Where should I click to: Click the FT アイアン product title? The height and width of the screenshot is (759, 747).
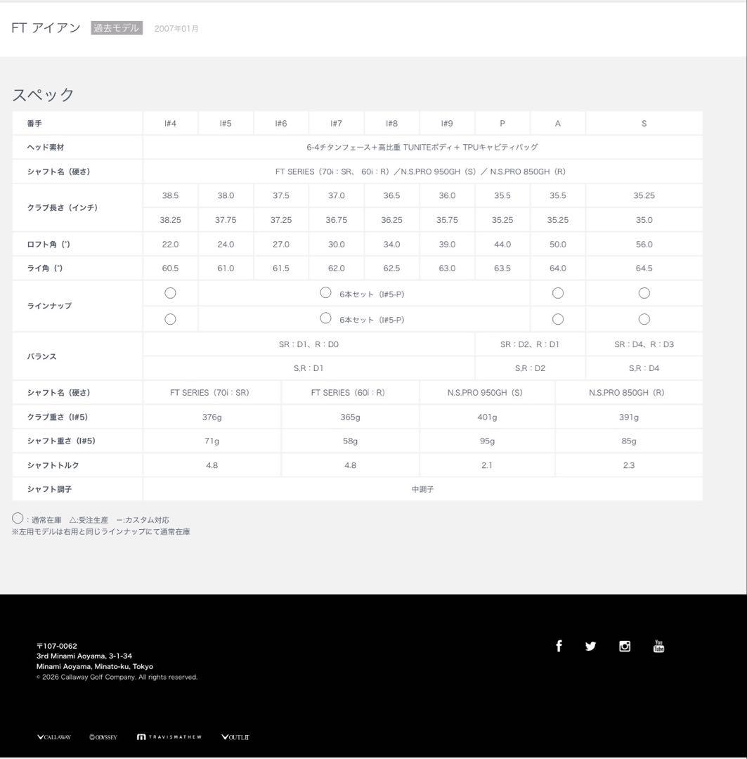pos(46,28)
